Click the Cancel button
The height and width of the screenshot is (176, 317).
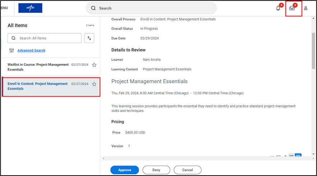[x=187, y=170]
